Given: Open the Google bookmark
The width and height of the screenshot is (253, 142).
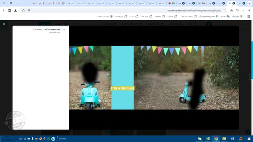Looking at the screenshot, I should click(x=237, y=17).
